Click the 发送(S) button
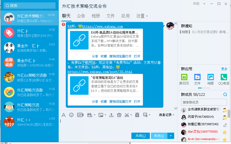The image size is (231, 144). [x=159, y=136]
